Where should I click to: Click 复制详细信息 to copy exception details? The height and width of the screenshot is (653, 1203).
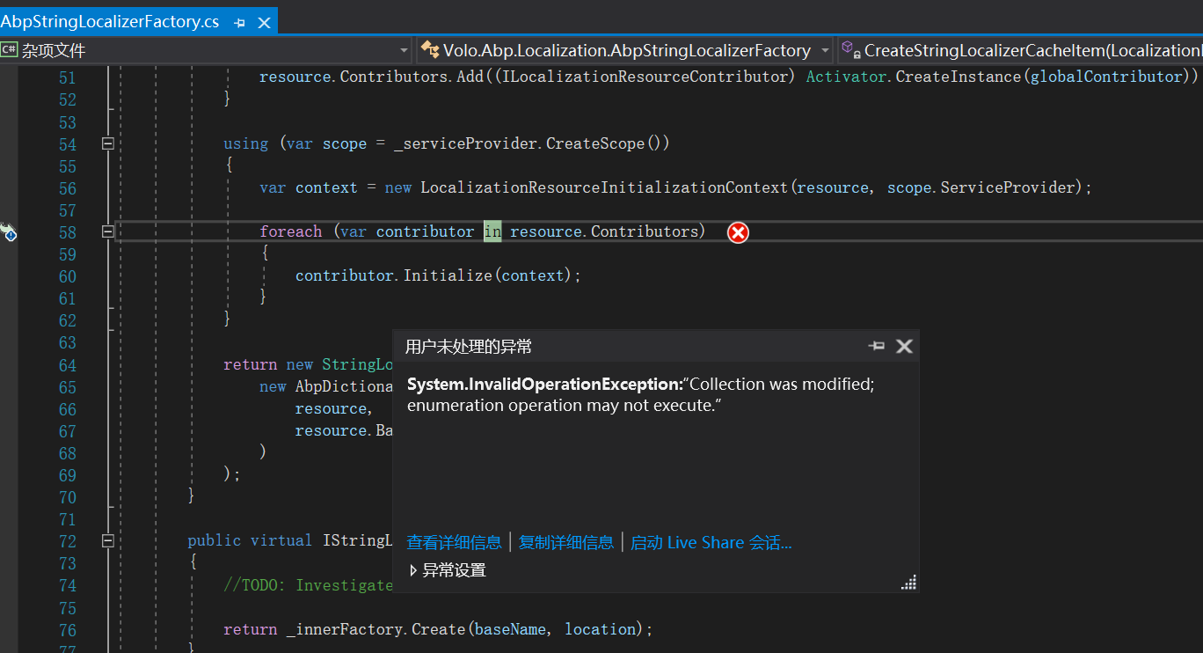tap(566, 542)
